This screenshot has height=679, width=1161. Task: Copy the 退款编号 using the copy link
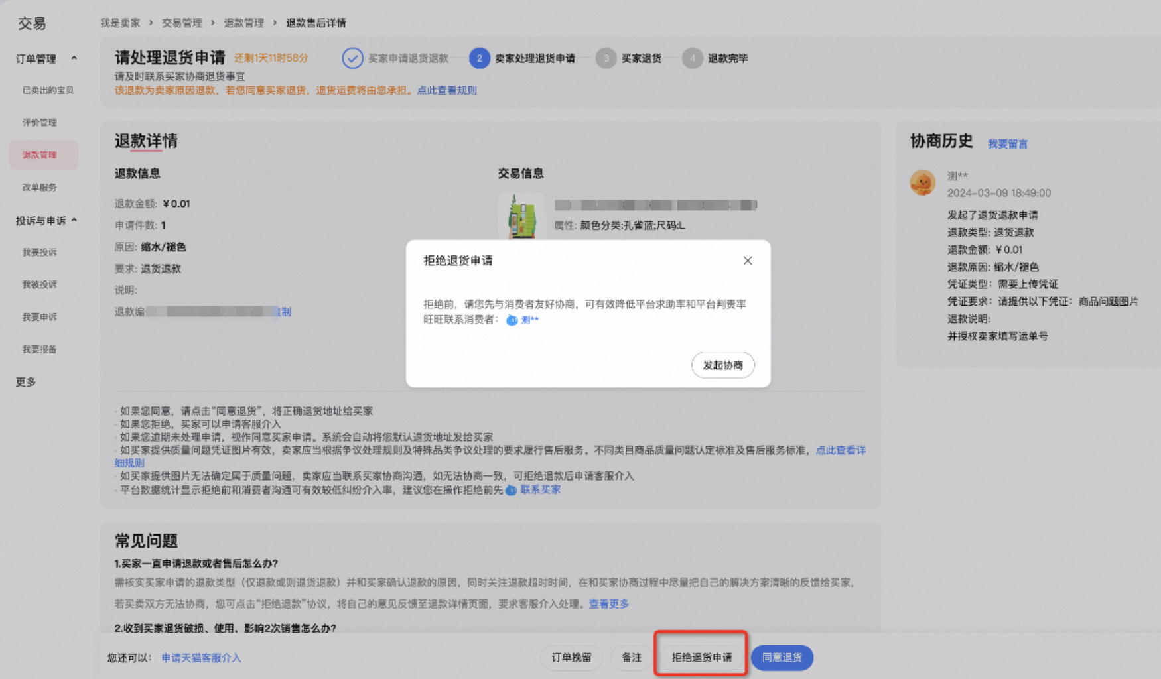tap(285, 312)
